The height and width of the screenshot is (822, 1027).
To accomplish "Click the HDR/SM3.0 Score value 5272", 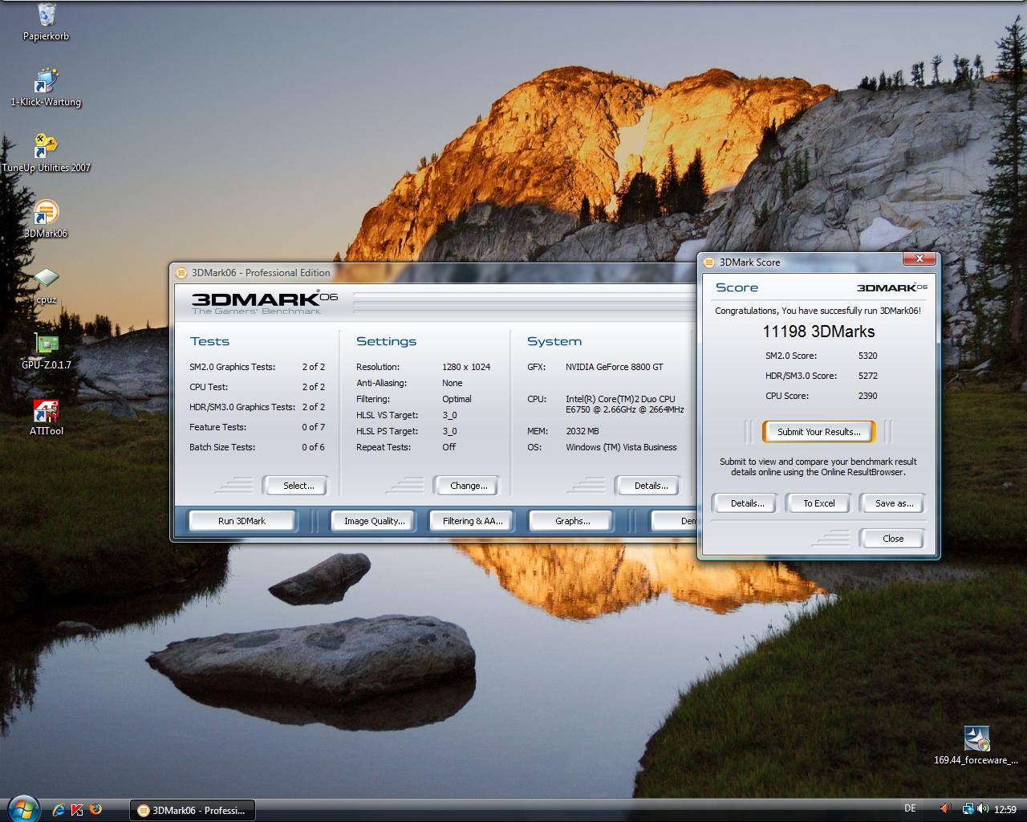I will tap(867, 376).
